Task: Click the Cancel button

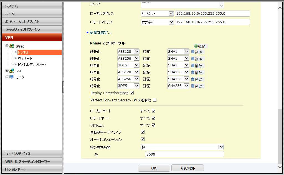Action: pos(187,168)
